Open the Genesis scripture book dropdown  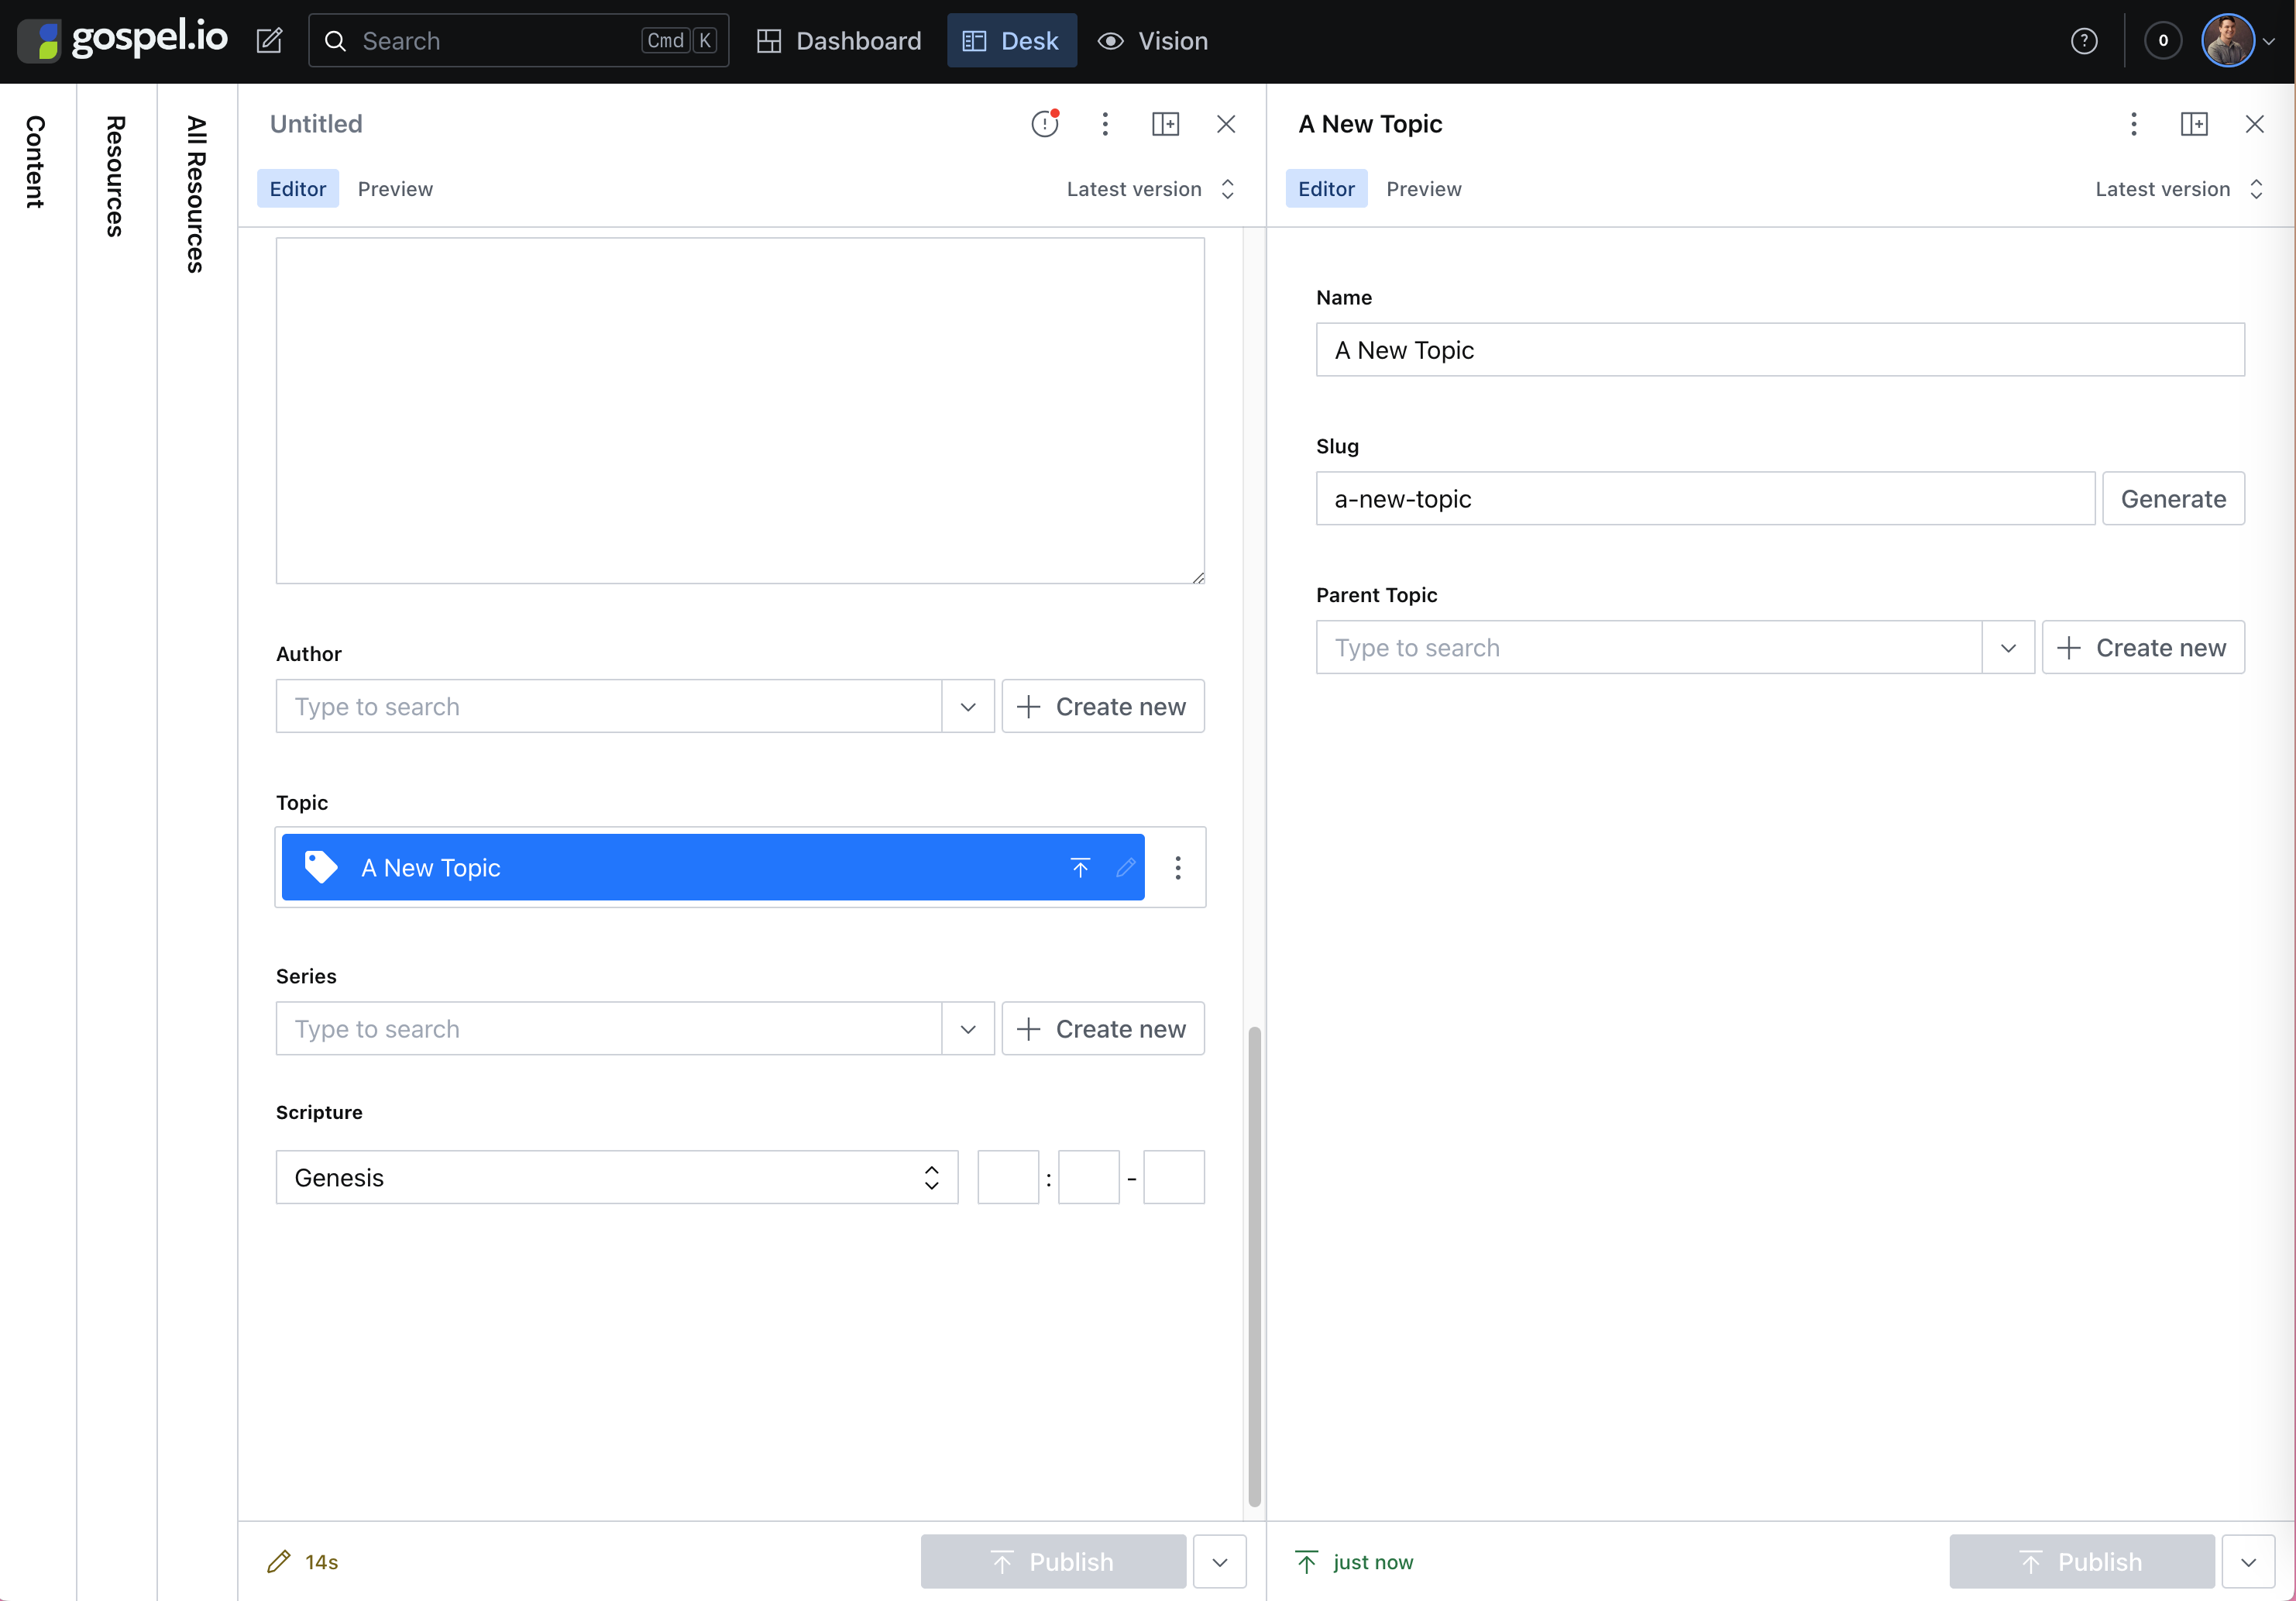pos(617,1177)
